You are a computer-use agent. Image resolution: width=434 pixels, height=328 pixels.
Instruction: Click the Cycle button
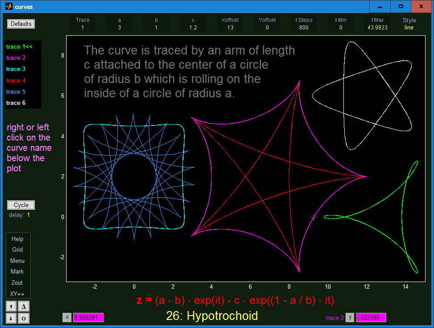coord(21,205)
